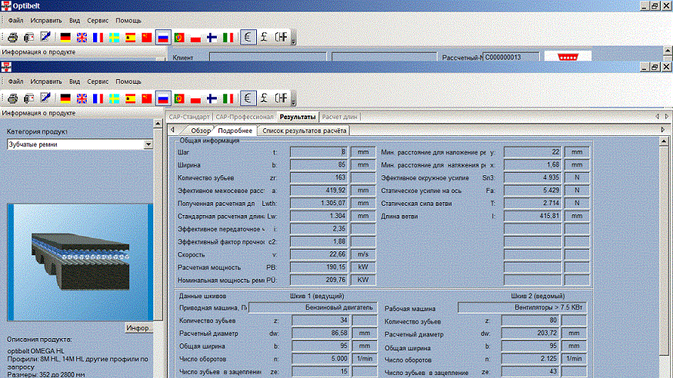Expand the Зубчатые ремни category dropdown
The image size is (673, 378).
click(148, 144)
